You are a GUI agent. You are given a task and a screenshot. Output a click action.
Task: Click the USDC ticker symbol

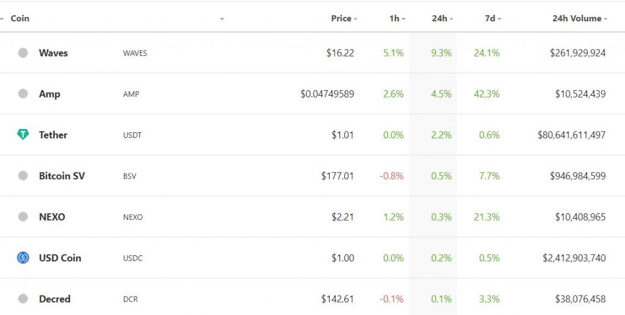tap(132, 258)
